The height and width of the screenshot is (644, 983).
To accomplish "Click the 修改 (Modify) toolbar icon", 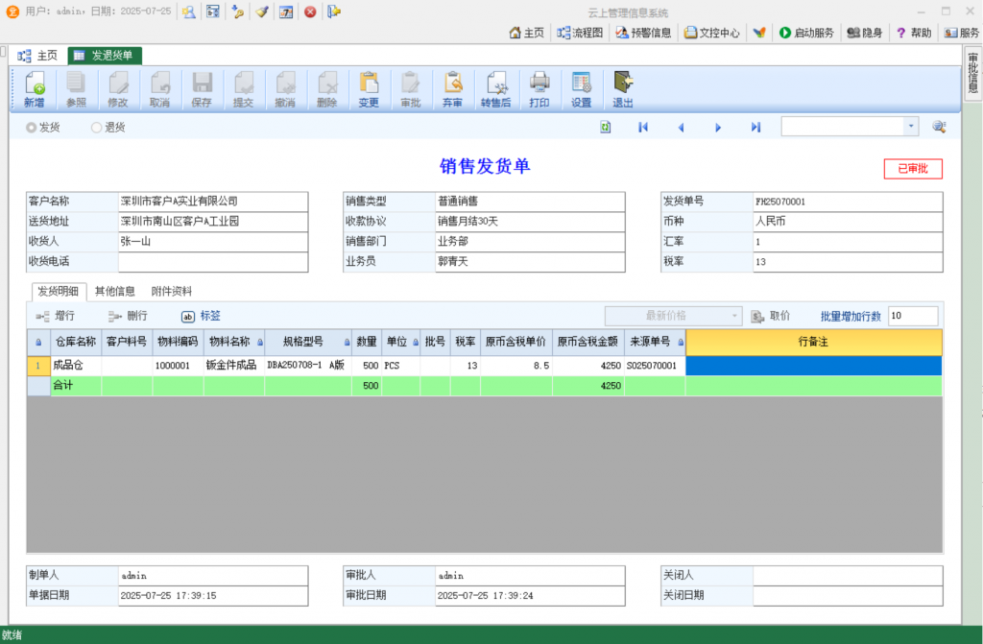I will 118,89.
